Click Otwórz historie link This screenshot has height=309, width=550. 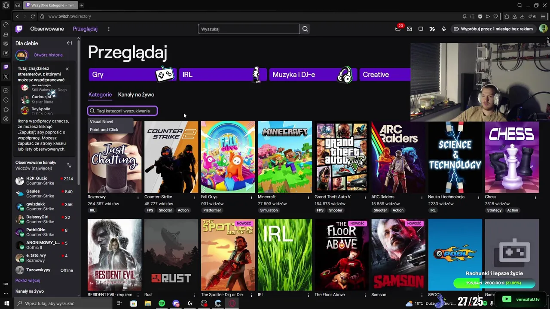48,55
